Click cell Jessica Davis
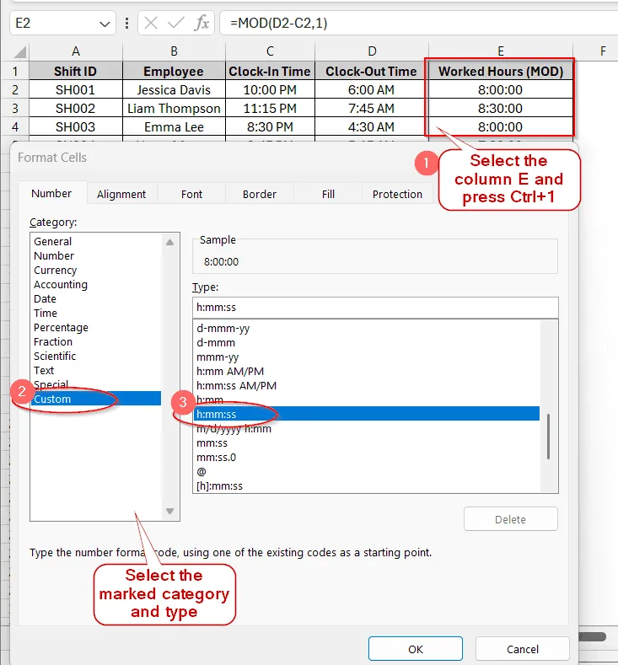The image size is (618, 665). 174,90
